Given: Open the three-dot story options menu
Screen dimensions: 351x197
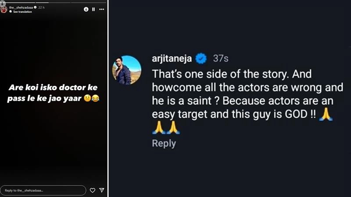Looking at the screenshot, I should pyautogui.click(x=102, y=9).
